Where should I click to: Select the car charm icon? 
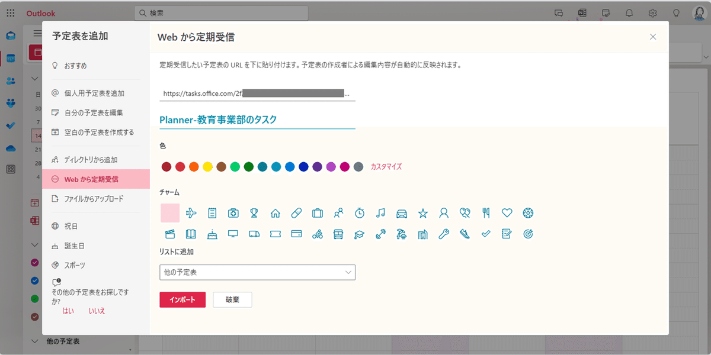click(x=402, y=213)
